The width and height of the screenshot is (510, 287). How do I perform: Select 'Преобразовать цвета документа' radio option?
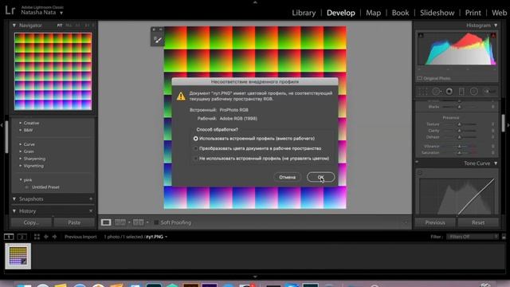[x=195, y=148]
